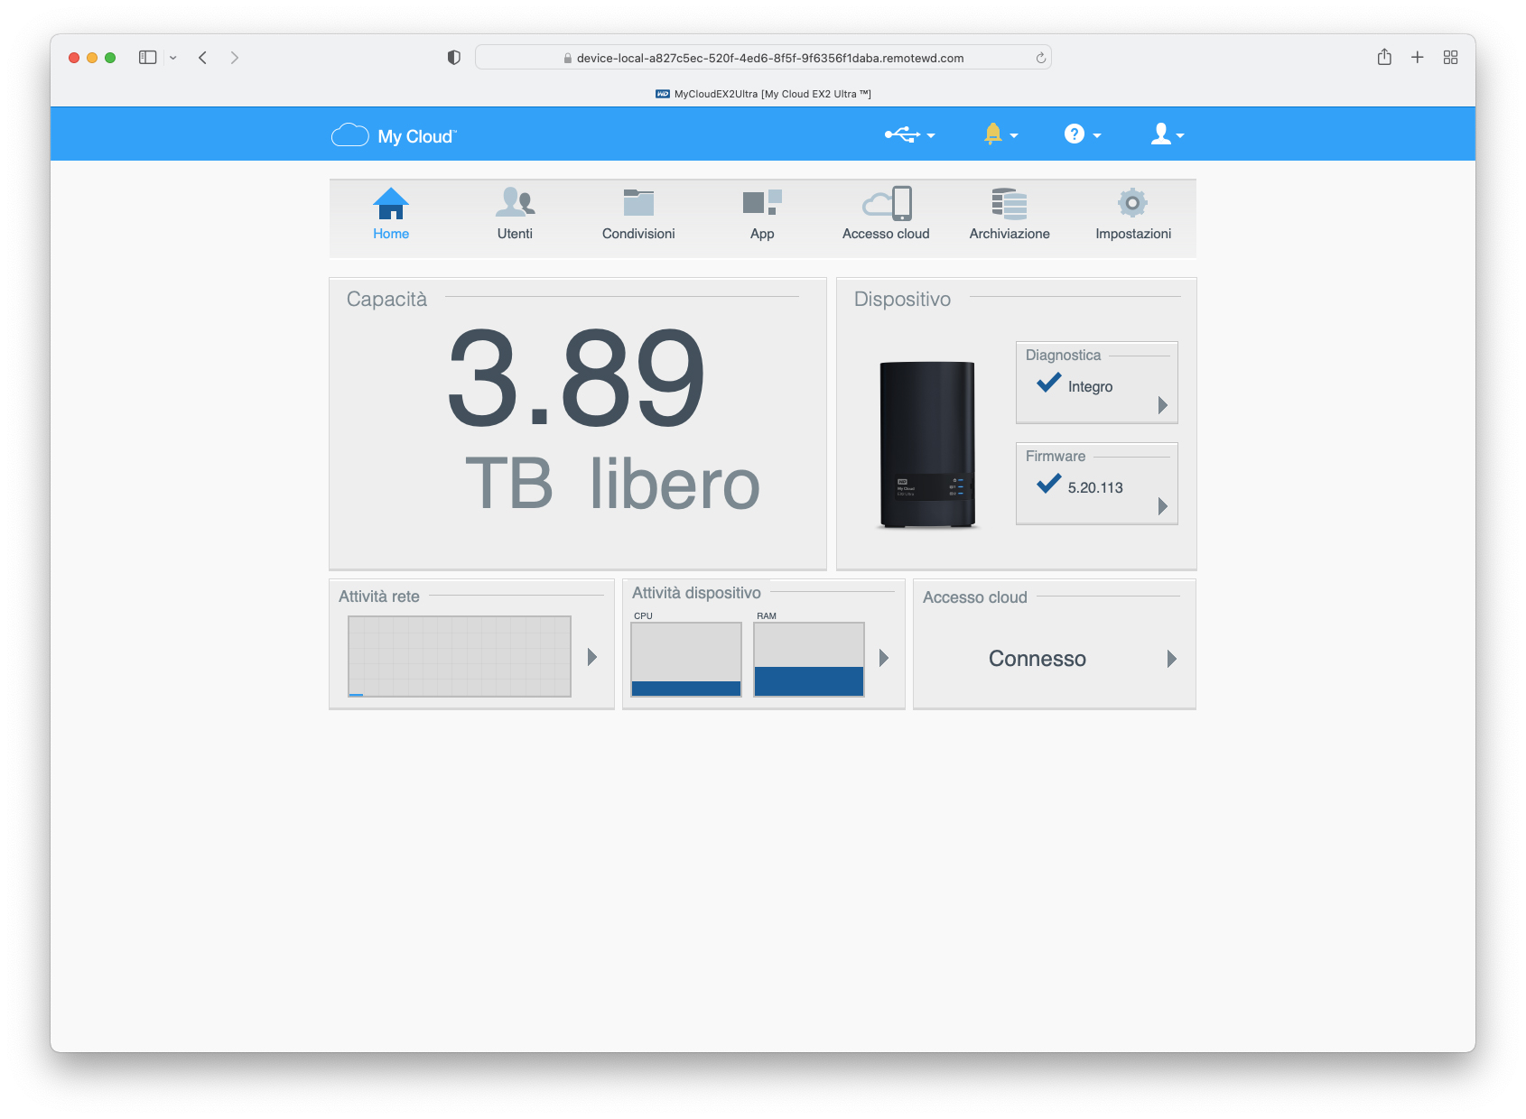Go back to the previous page
Screen dimensions: 1526x1119
pos(203,57)
